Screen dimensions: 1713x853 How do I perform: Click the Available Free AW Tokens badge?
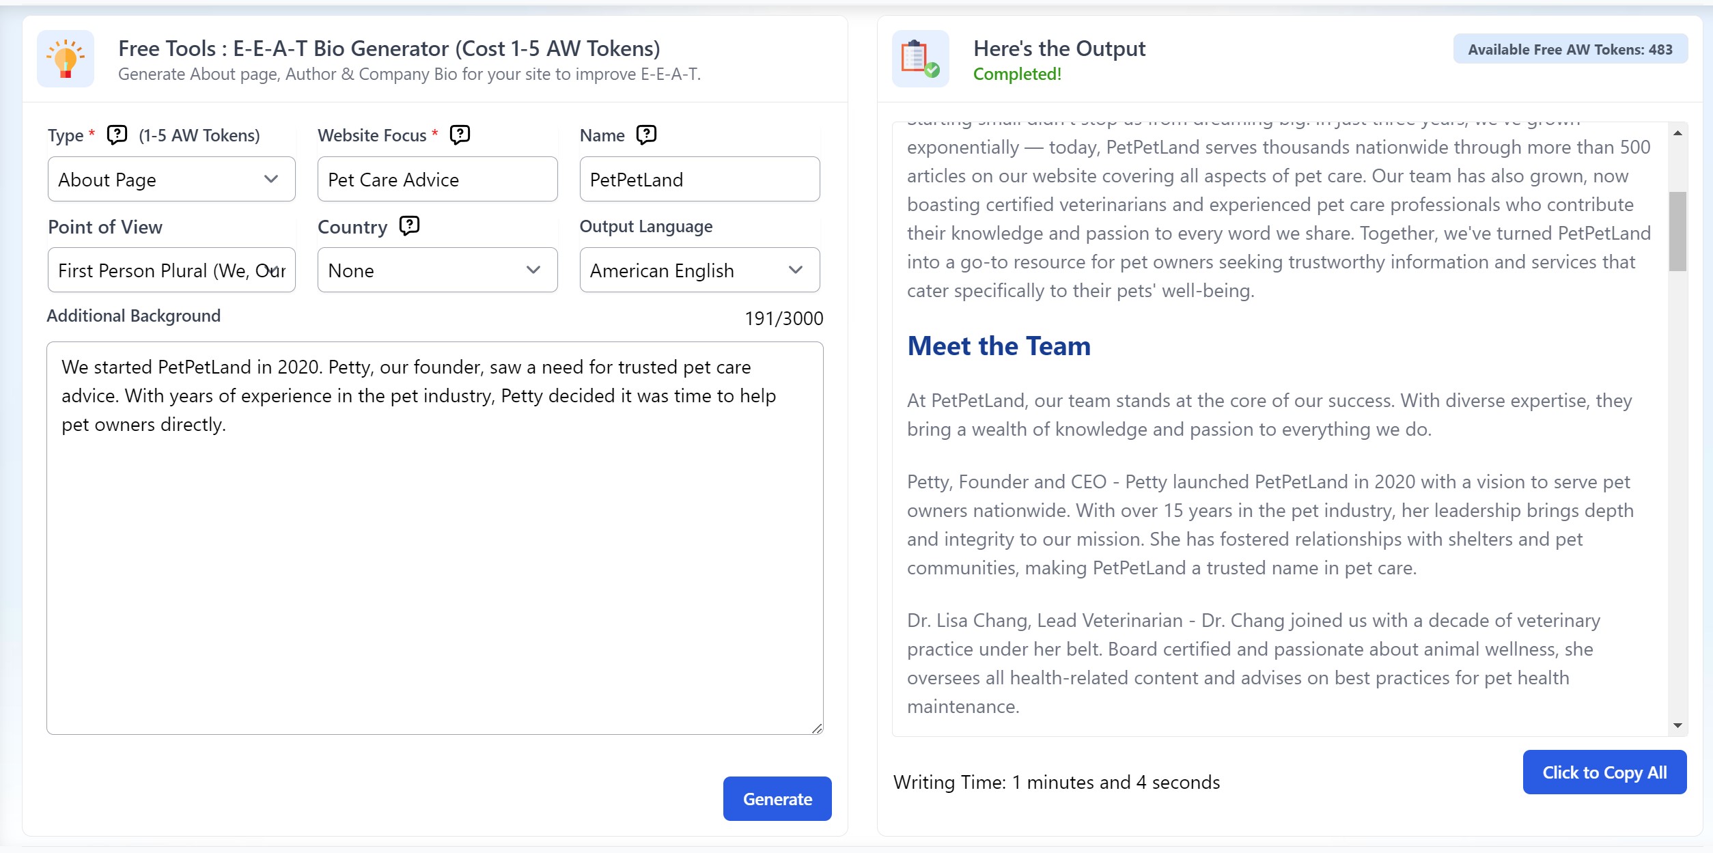1570,49
